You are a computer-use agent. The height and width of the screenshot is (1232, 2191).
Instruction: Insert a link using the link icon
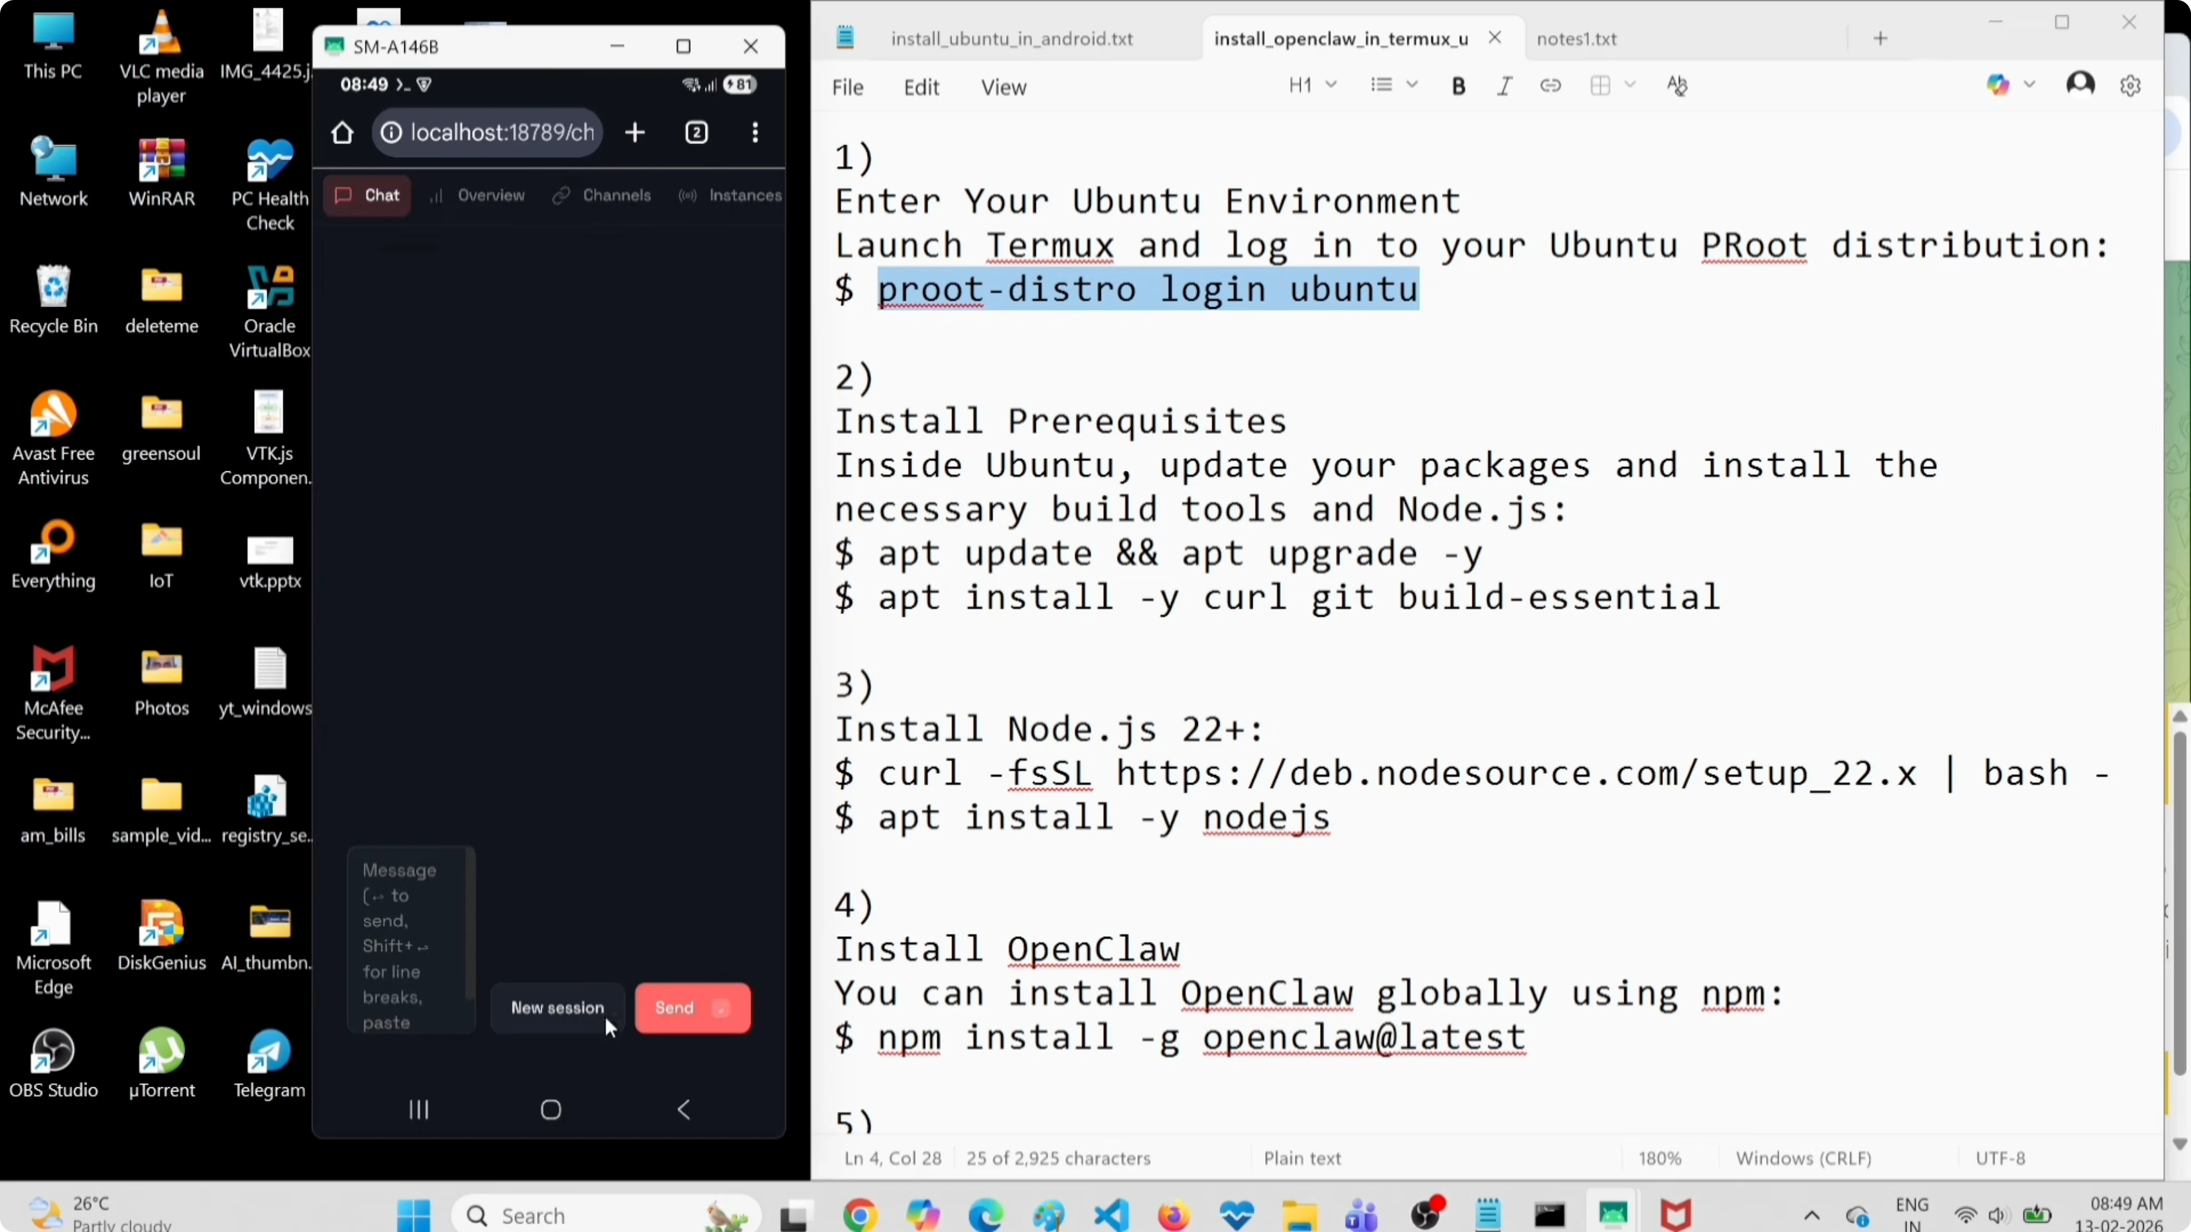click(x=1550, y=85)
